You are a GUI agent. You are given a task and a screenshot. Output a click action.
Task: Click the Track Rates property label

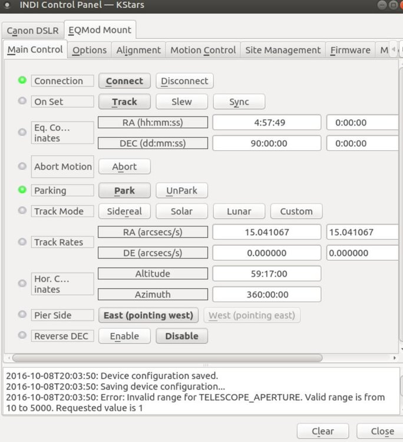click(62, 242)
